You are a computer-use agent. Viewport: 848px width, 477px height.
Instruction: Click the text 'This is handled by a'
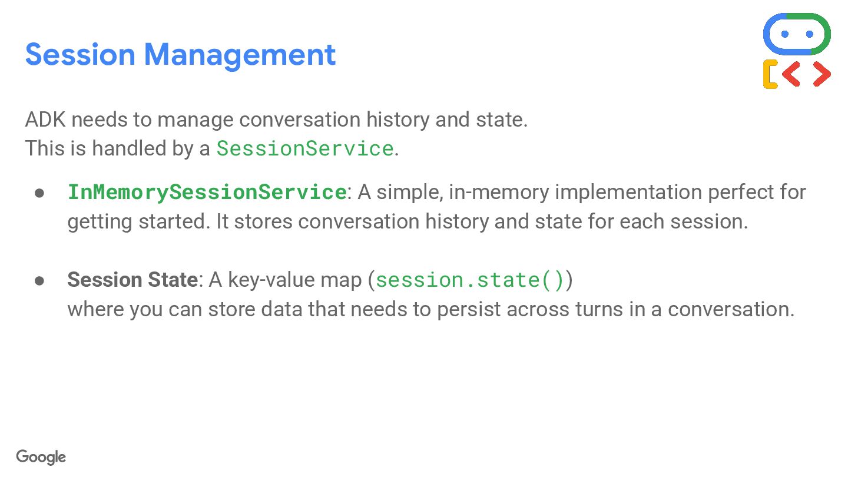click(x=117, y=148)
